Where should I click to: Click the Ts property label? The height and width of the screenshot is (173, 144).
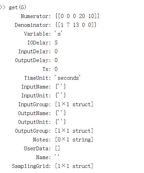47,69
